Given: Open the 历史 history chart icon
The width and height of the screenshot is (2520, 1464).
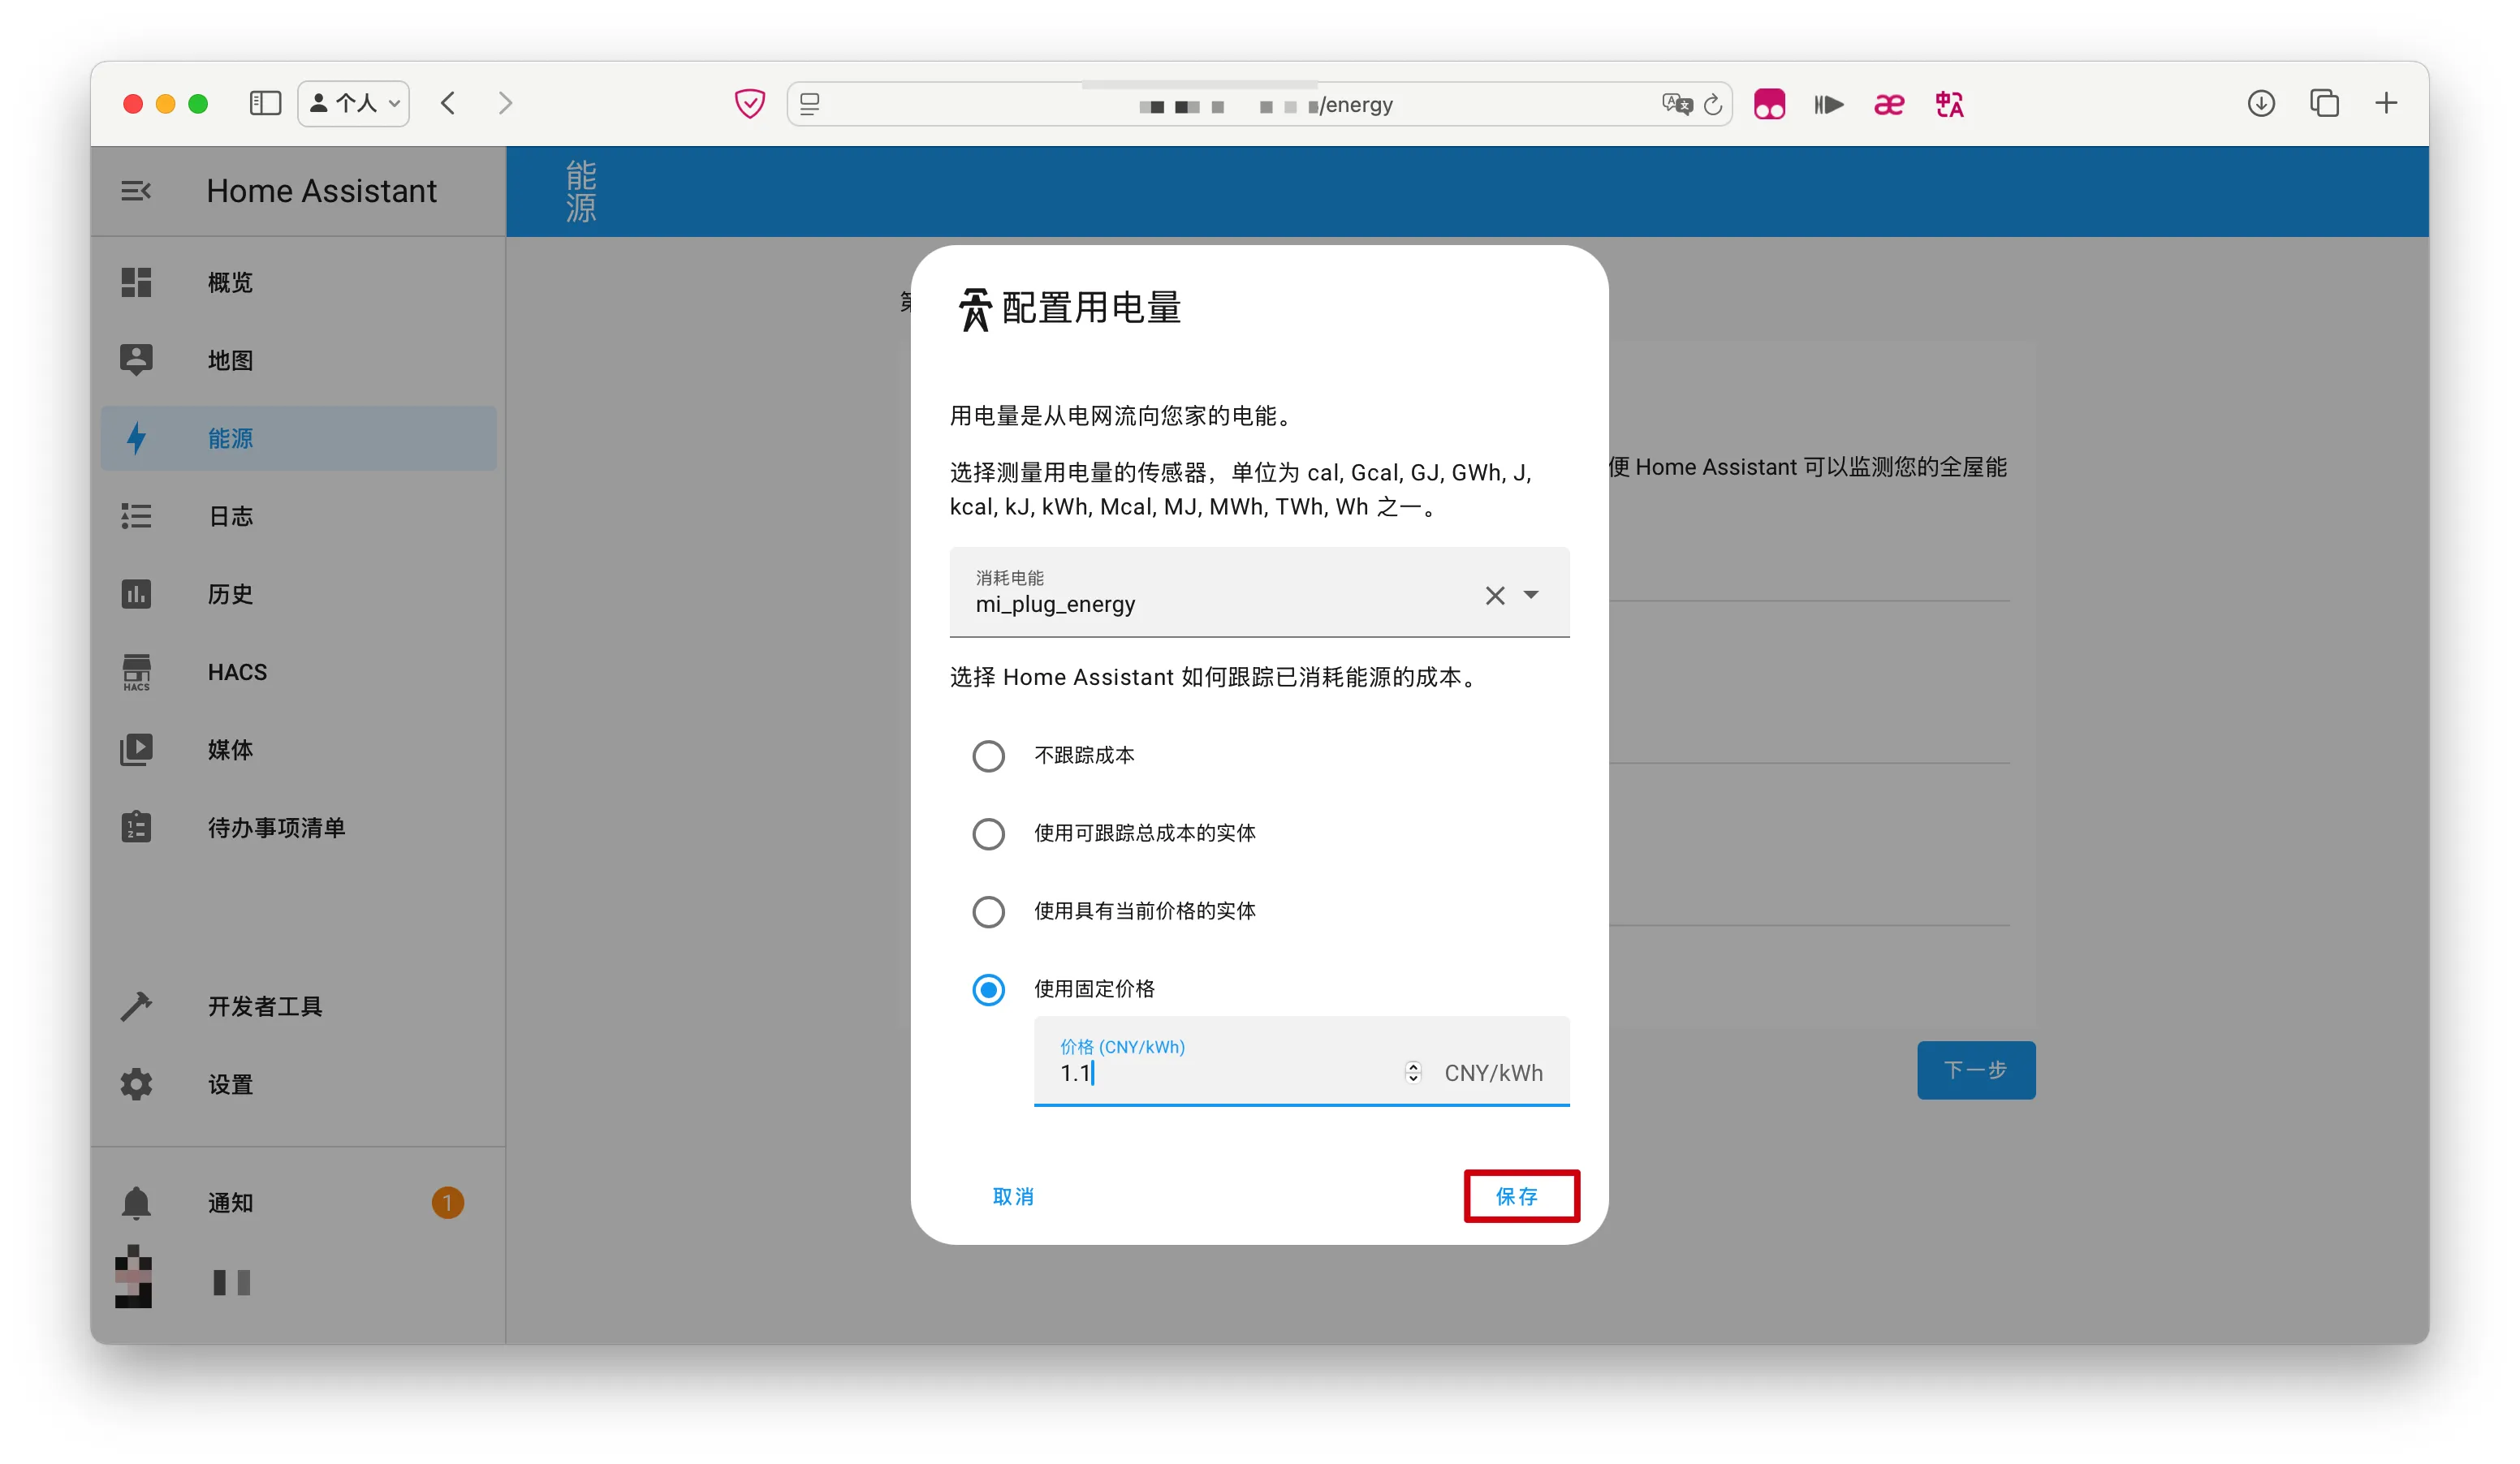Looking at the screenshot, I should (136, 593).
